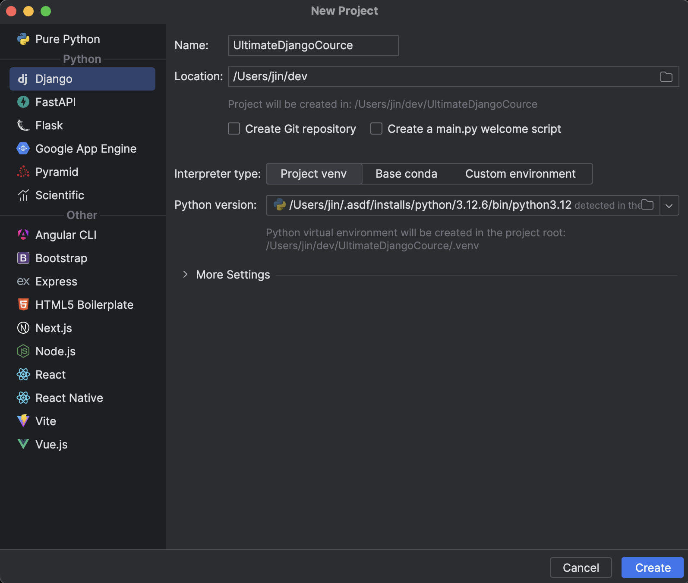The image size is (688, 583).
Task: Choose Flask project type
Action: tap(82, 125)
